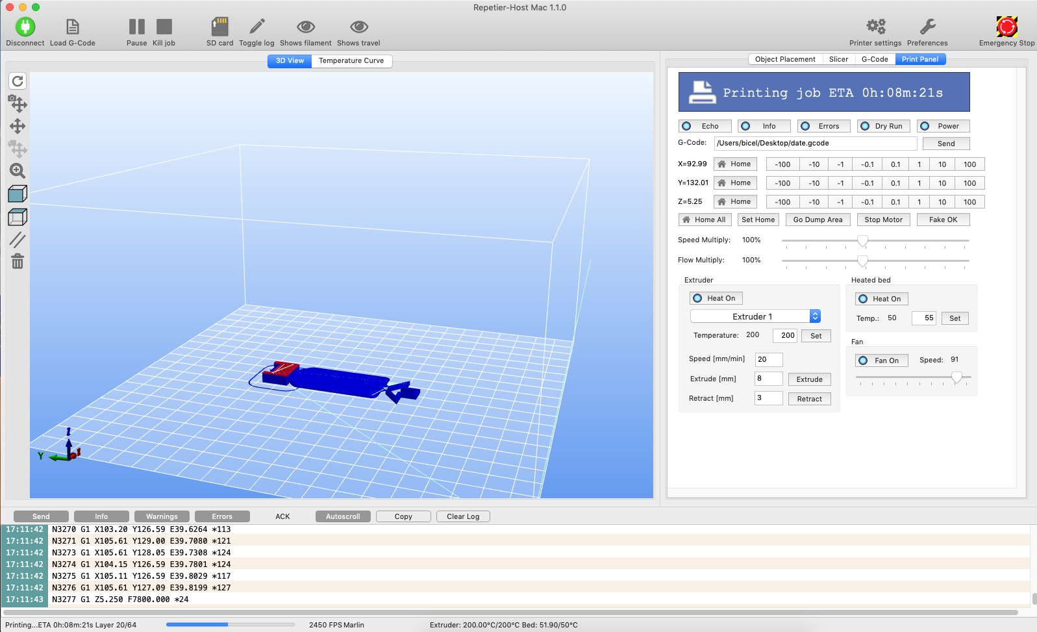Click the Load G-Code icon

point(73,27)
